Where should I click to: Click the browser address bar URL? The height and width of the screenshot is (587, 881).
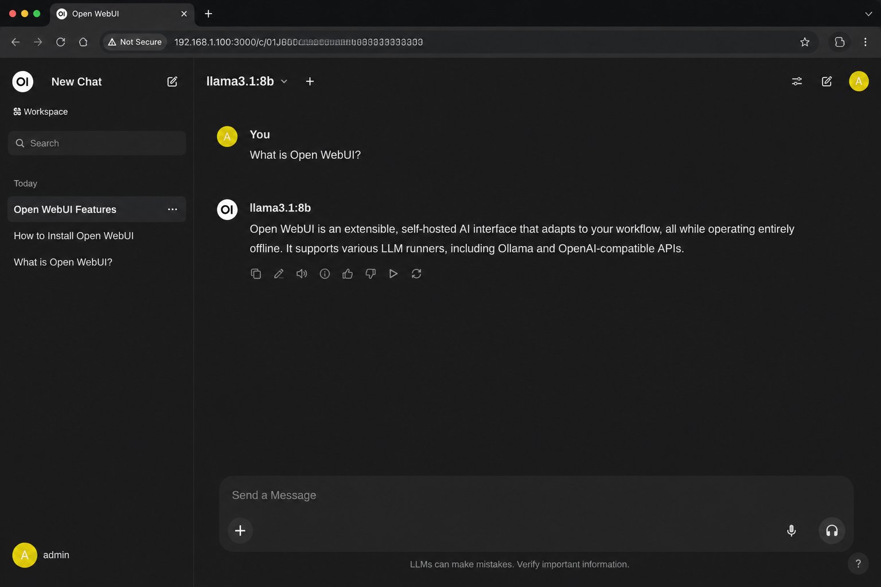(299, 42)
